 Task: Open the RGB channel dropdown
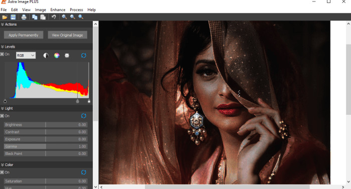pyautogui.click(x=26, y=55)
